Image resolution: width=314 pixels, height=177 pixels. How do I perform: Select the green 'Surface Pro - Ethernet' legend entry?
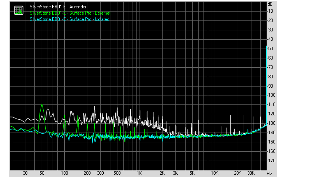point(70,13)
